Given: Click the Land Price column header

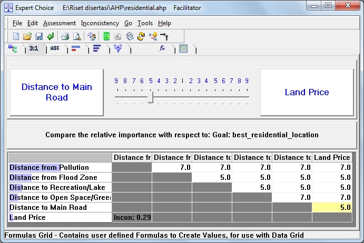Looking at the screenshot, I should [x=331, y=157].
